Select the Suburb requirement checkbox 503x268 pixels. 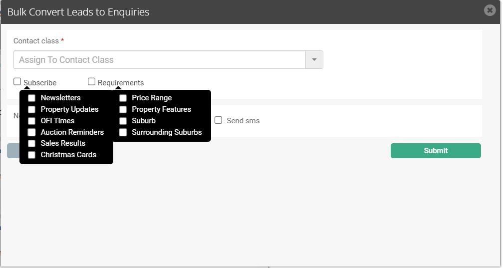[x=123, y=121]
